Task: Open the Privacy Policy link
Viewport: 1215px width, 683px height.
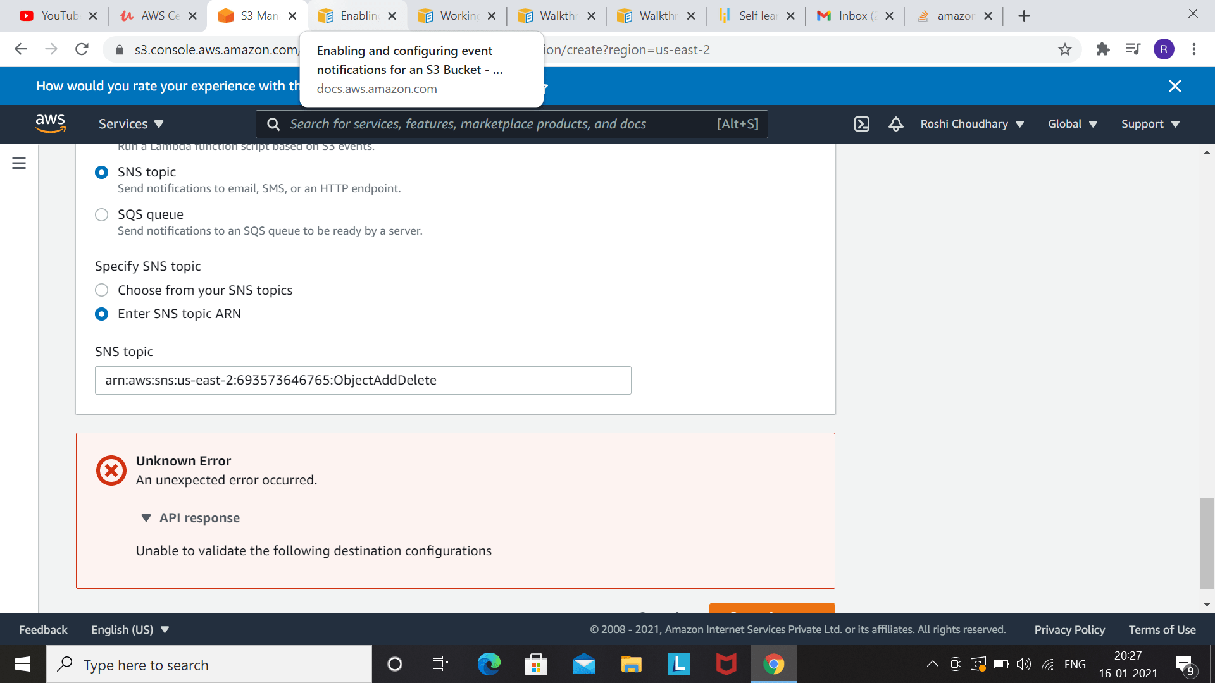Action: tap(1069, 629)
